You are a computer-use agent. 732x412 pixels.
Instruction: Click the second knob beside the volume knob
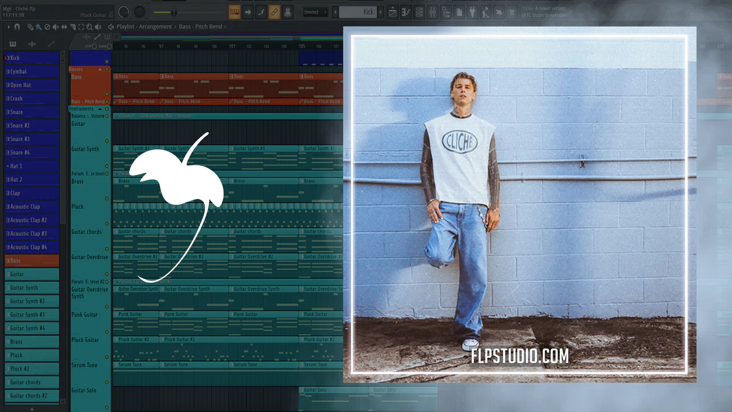[x=140, y=11]
